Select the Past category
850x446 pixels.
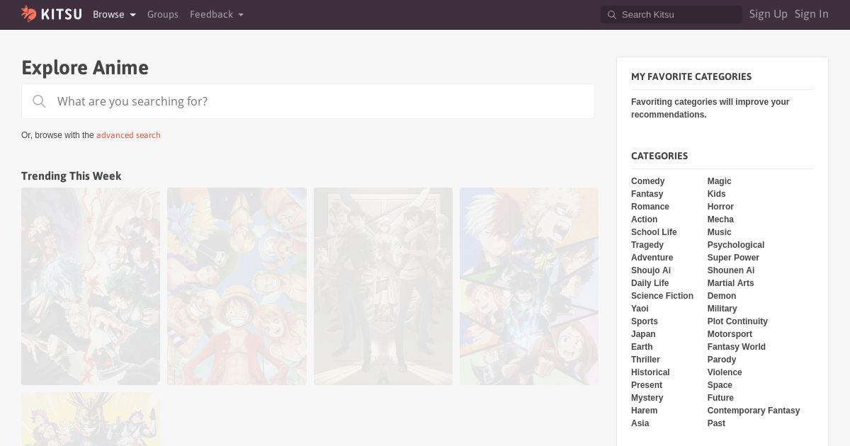[x=716, y=423]
